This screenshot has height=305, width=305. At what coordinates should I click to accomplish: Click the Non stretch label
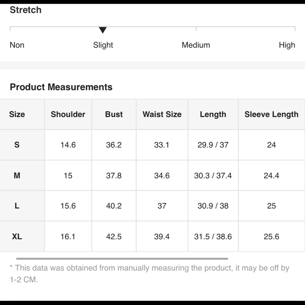[x=17, y=45]
